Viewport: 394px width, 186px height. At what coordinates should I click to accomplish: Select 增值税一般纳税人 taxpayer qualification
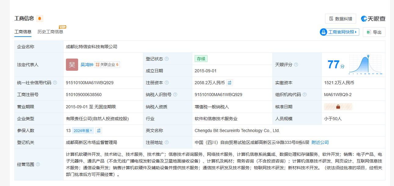212,107
